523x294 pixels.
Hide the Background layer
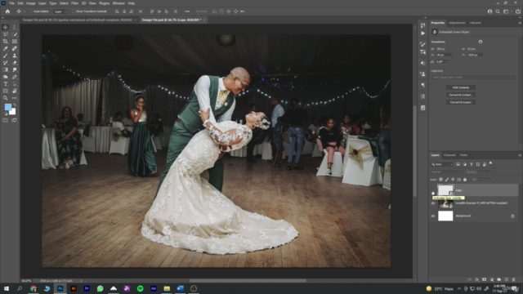tap(433, 216)
